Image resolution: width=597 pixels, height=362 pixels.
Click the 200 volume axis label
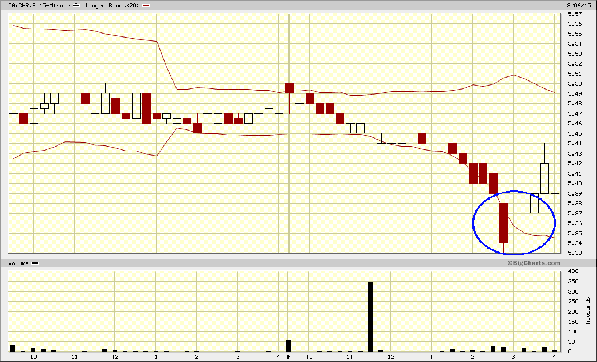pos(573,311)
